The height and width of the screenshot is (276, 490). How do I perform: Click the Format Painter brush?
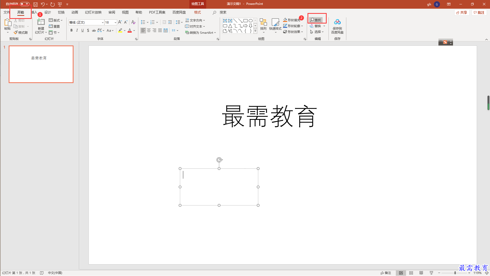pyautogui.click(x=21, y=32)
